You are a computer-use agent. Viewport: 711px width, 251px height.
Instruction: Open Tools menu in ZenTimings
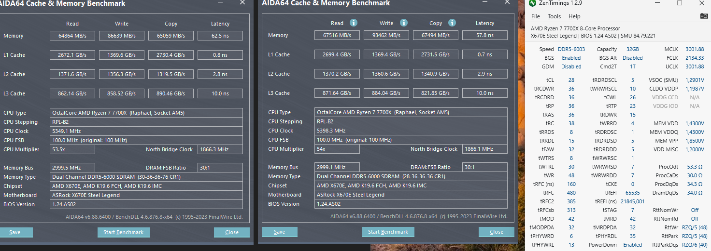click(x=554, y=16)
